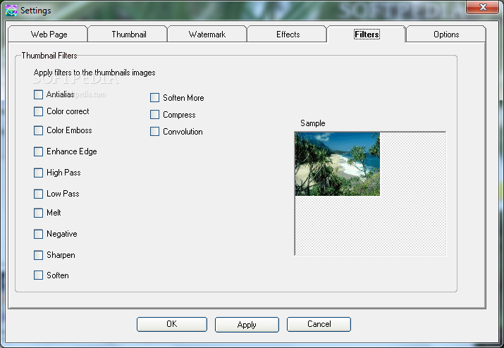Cancel the Settings dialog
Screen dimensions: 504x348
tap(319, 324)
